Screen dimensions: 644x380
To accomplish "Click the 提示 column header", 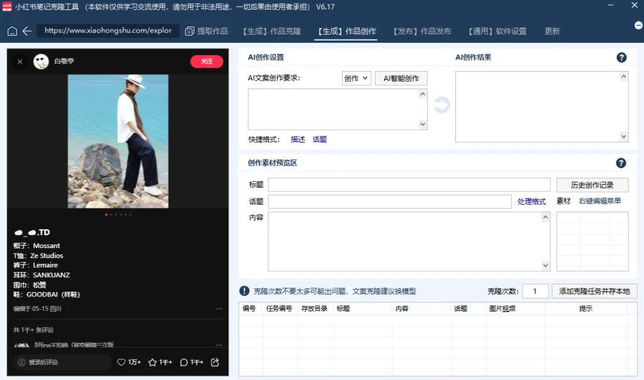I will 586,308.
